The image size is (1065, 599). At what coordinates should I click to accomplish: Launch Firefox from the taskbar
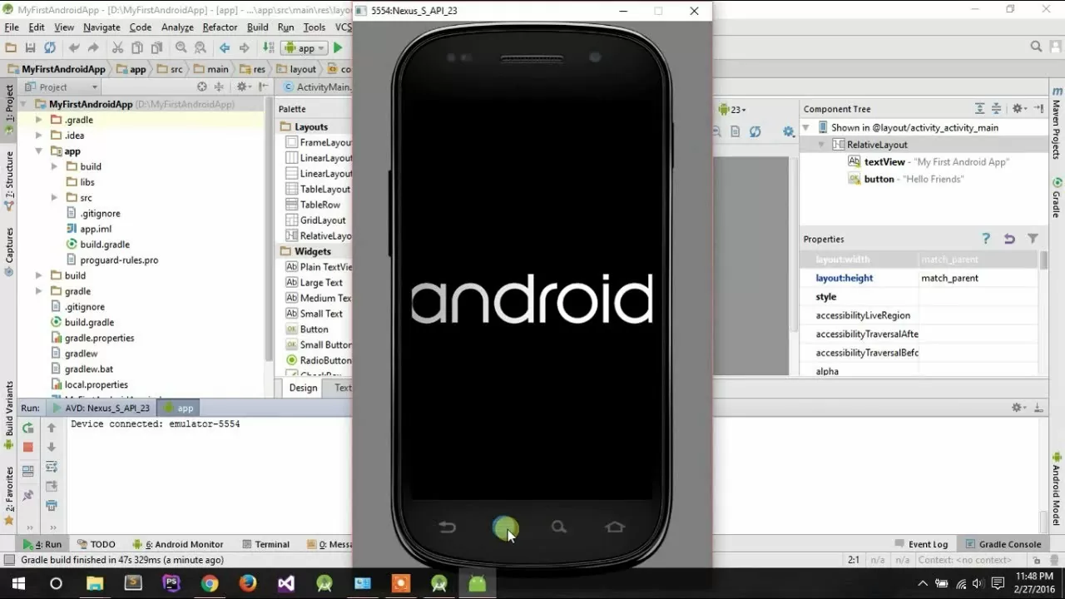pyautogui.click(x=247, y=583)
